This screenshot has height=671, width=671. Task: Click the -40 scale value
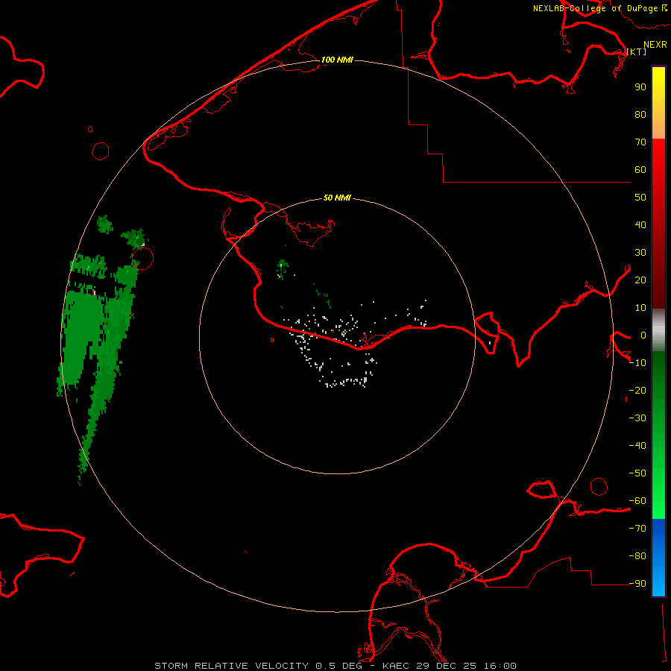click(x=637, y=446)
